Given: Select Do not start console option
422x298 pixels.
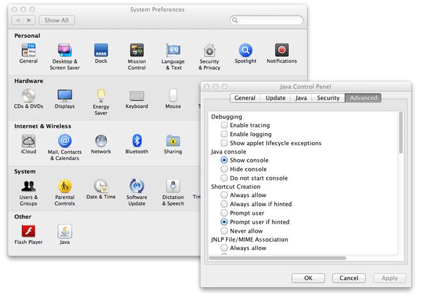Looking at the screenshot, I should [x=224, y=178].
